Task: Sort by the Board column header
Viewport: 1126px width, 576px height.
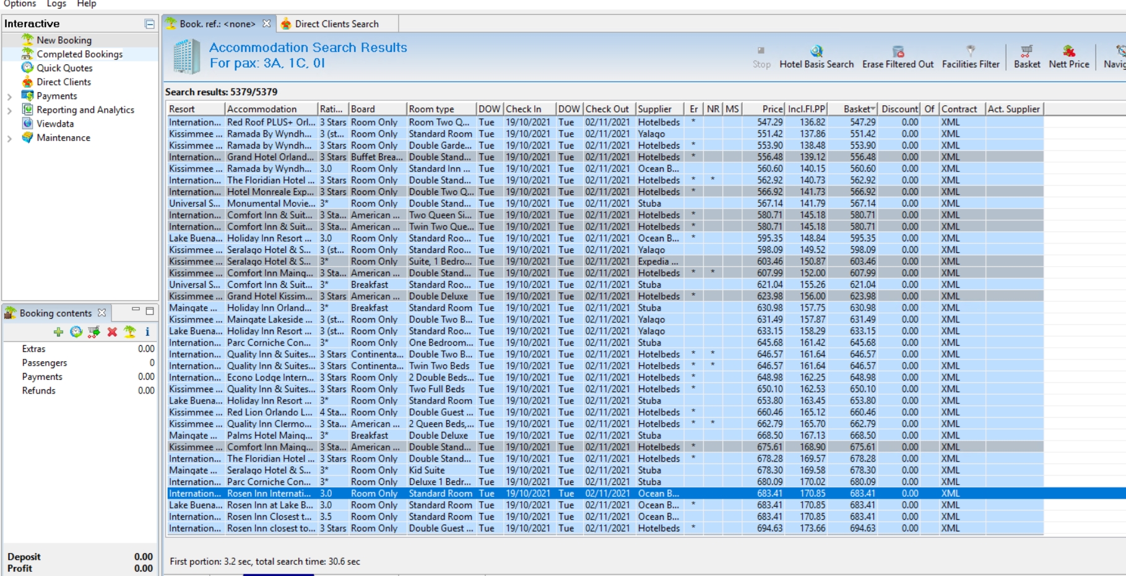Action: click(378, 109)
